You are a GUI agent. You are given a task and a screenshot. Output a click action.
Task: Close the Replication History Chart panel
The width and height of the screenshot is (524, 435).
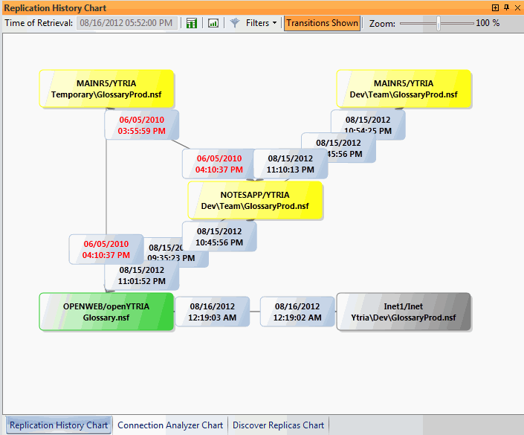point(517,7)
